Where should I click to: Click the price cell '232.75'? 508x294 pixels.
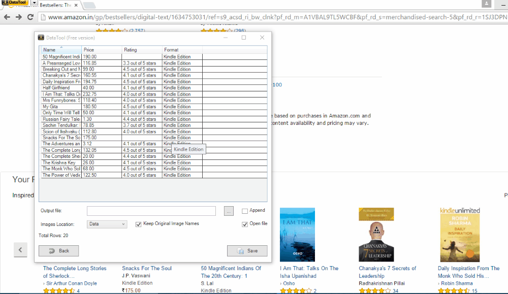point(102,94)
